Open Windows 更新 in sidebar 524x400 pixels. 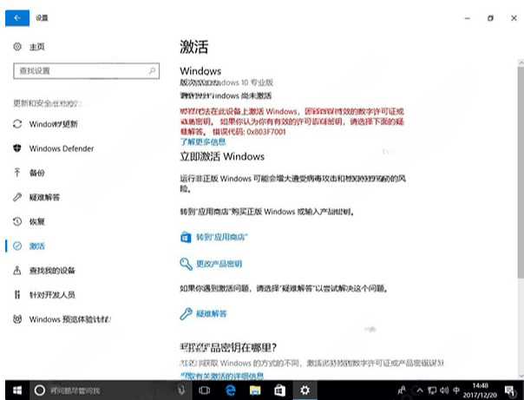54,124
